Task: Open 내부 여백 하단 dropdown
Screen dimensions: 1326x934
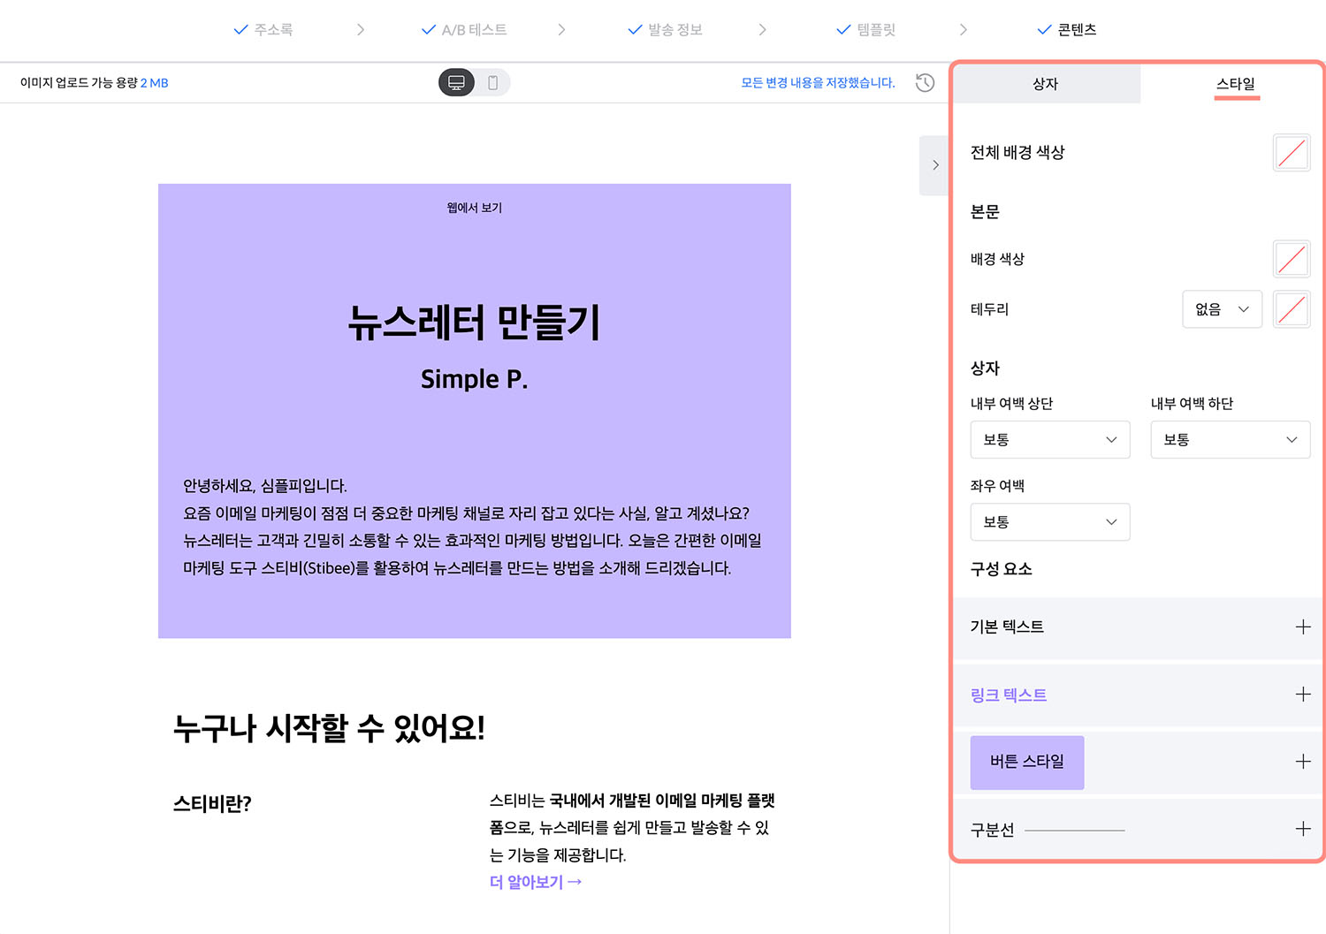Action: tap(1230, 439)
